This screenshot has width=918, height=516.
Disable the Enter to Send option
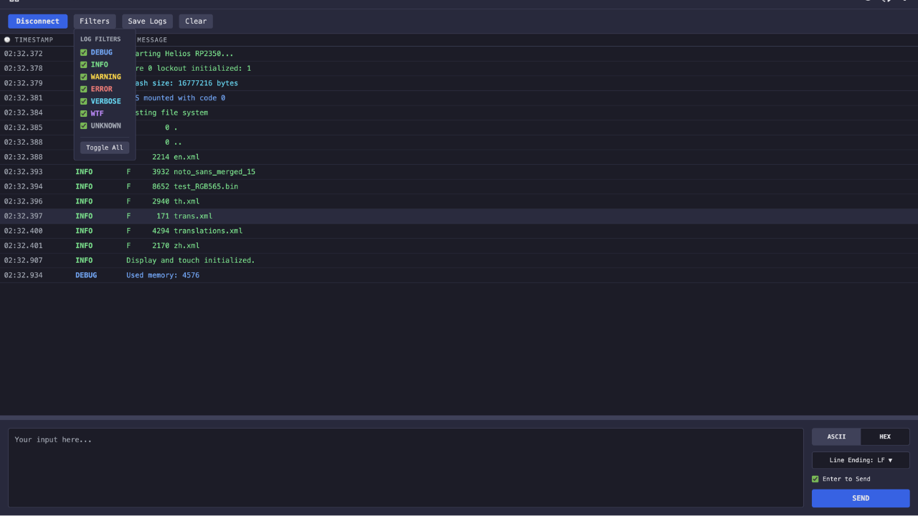815,479
